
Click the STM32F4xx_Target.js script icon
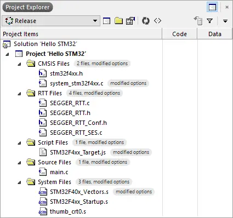43,152
